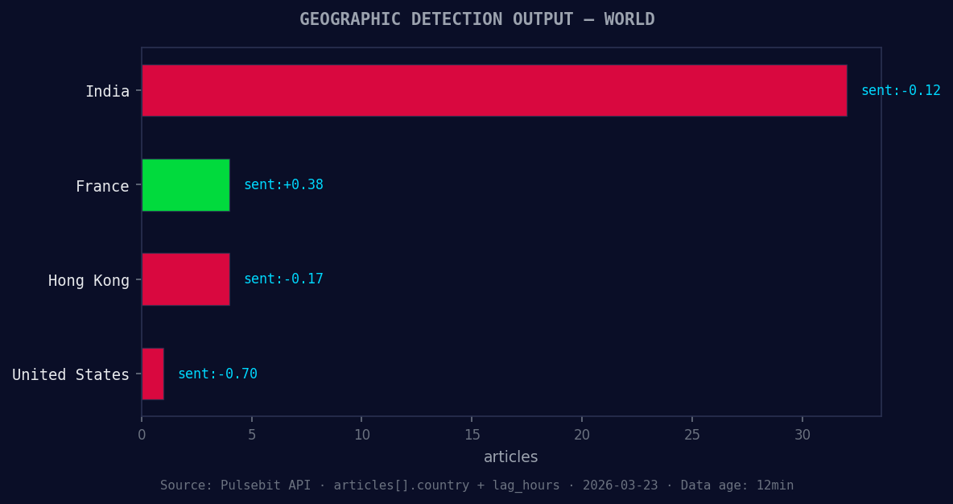Click the green France bar
This screenshot has height=504, width=953.
point(185,184)
